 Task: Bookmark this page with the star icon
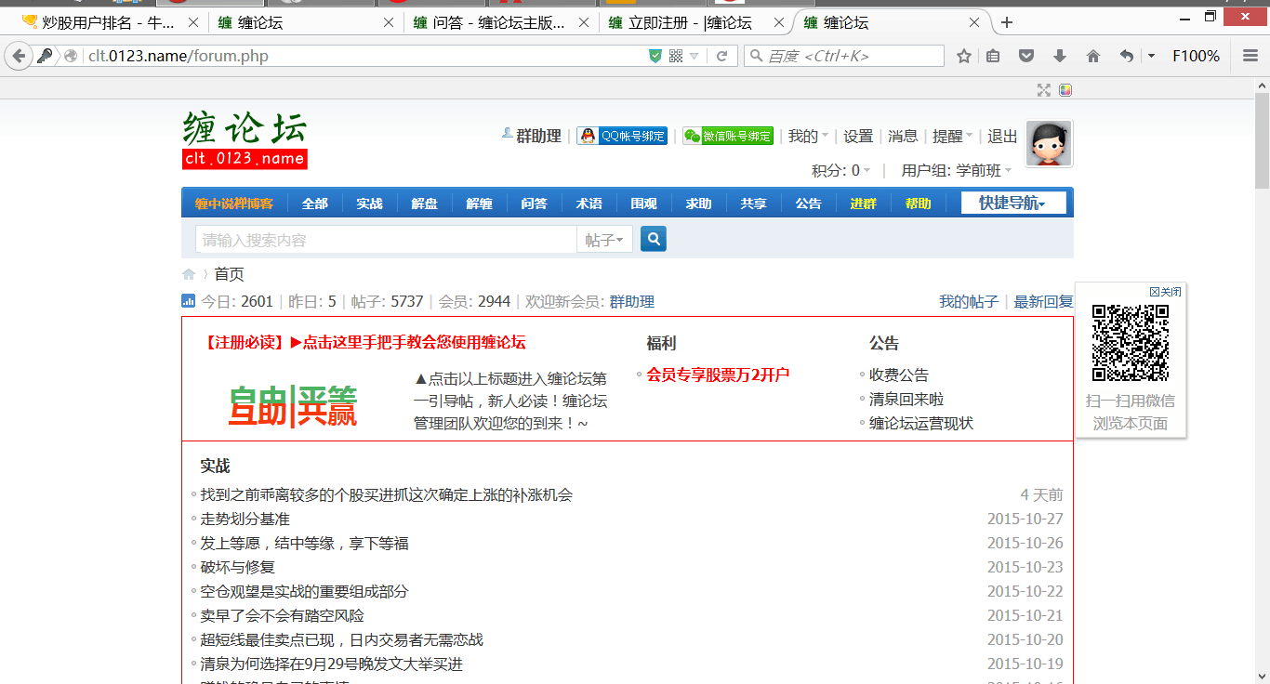[964, 56]
